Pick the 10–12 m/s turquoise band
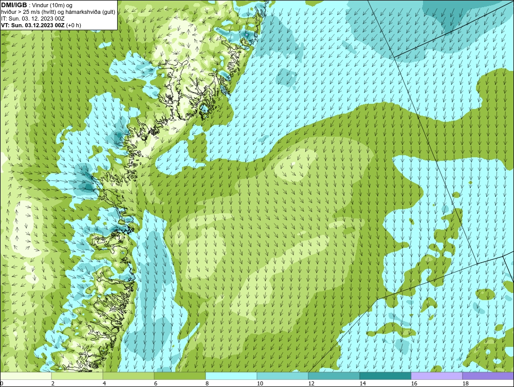 [283, 376]
